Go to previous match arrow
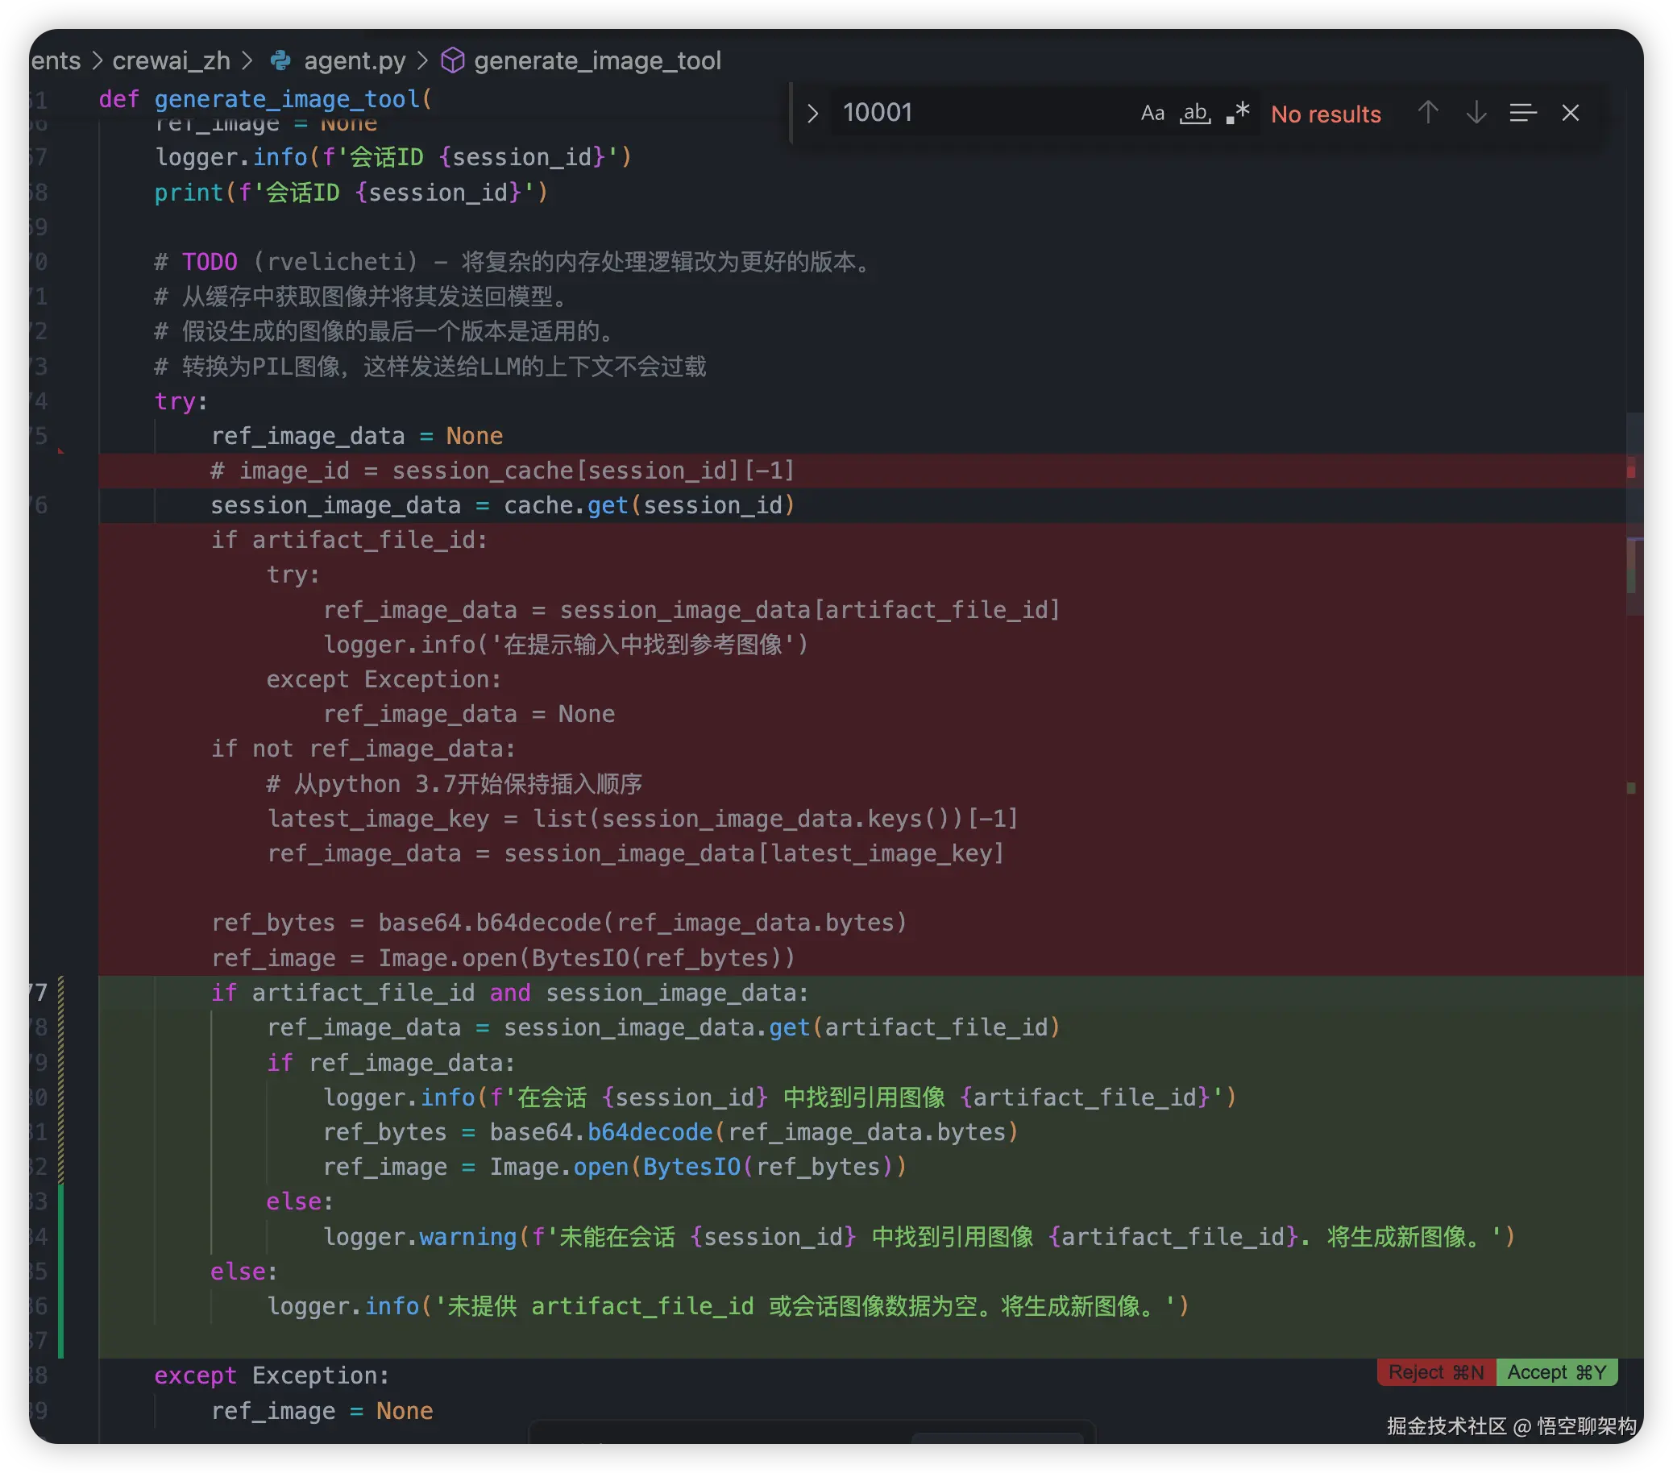The width and height of the screenshot is (1673, 1473). 1427,113
